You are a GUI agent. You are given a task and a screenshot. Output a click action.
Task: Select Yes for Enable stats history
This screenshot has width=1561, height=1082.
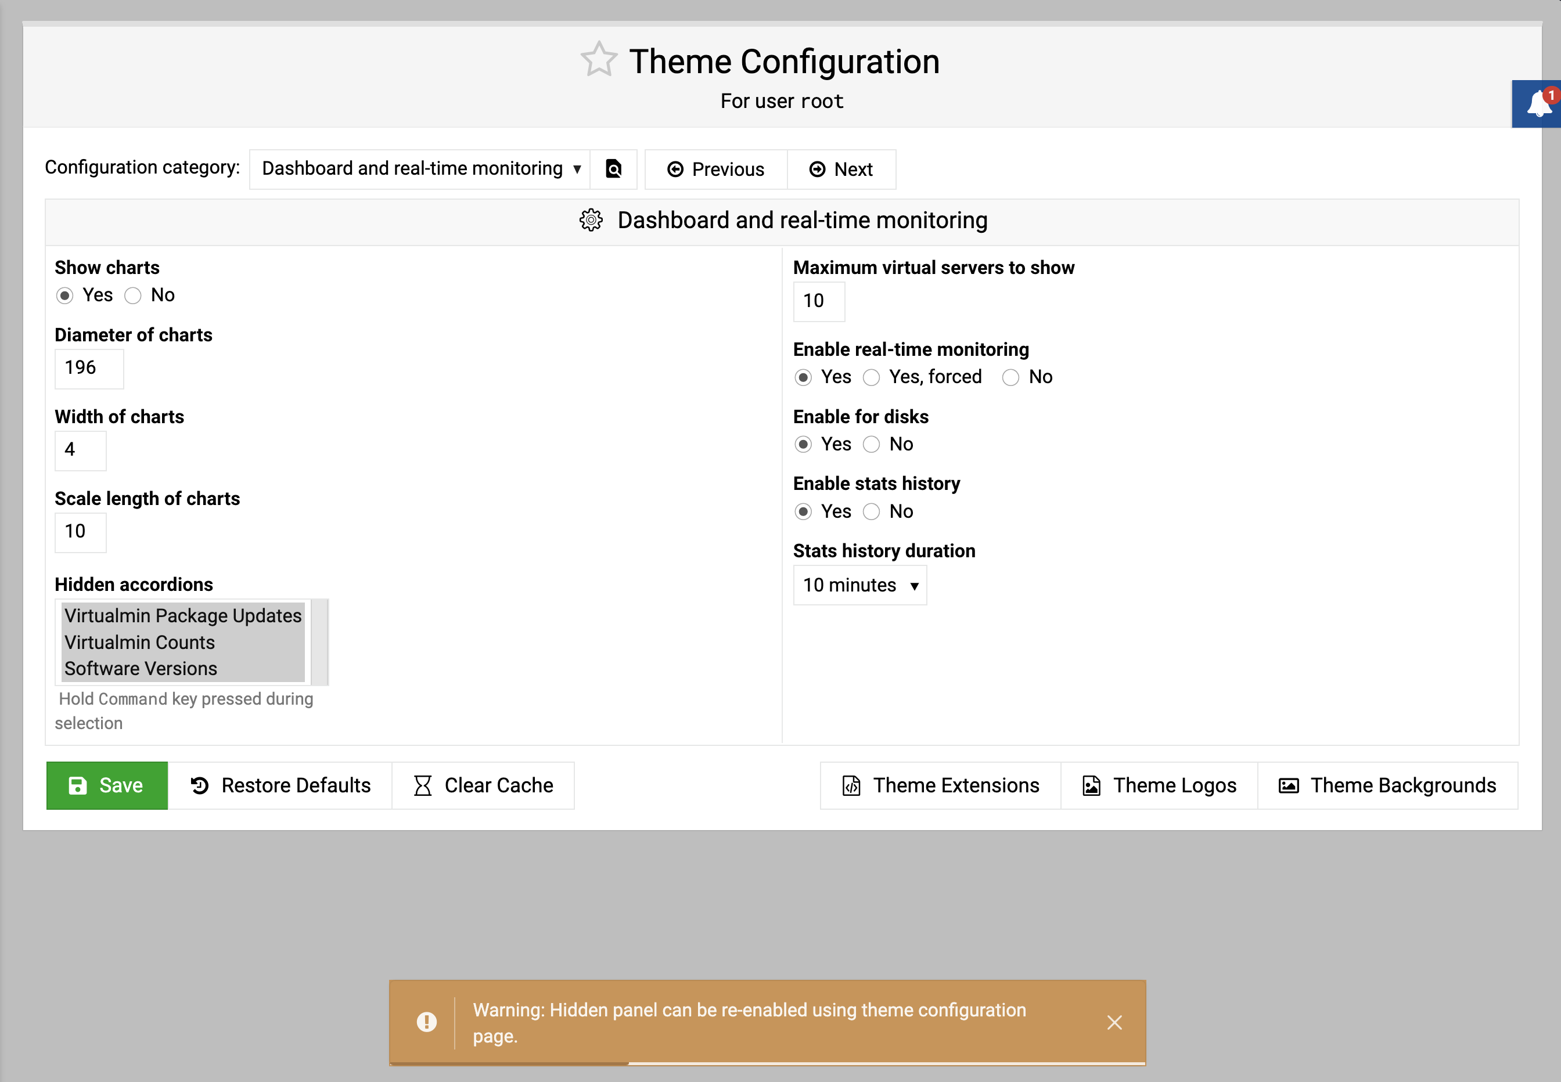(804, 512)
